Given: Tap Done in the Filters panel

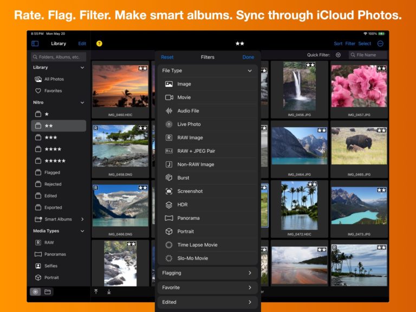Looking at the screenshot, I should click(248, 57).
